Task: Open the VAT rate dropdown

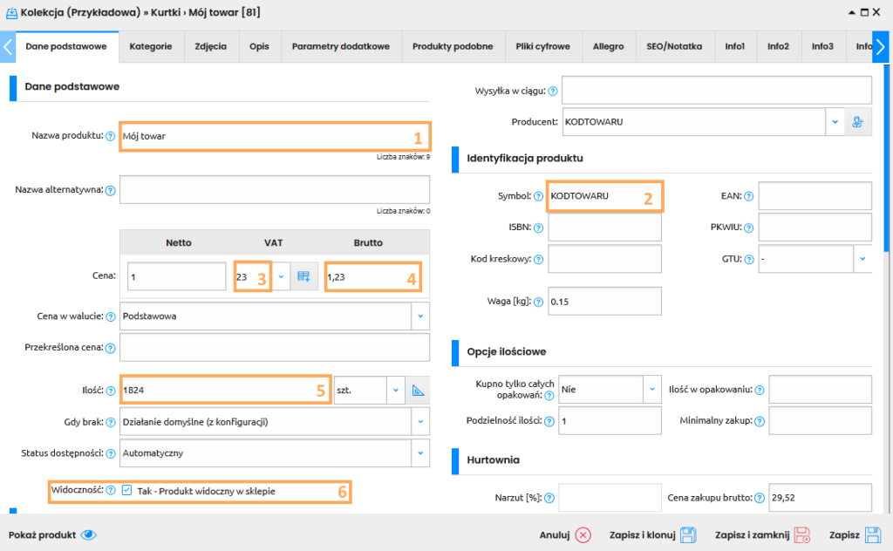Action: (281, 276)
